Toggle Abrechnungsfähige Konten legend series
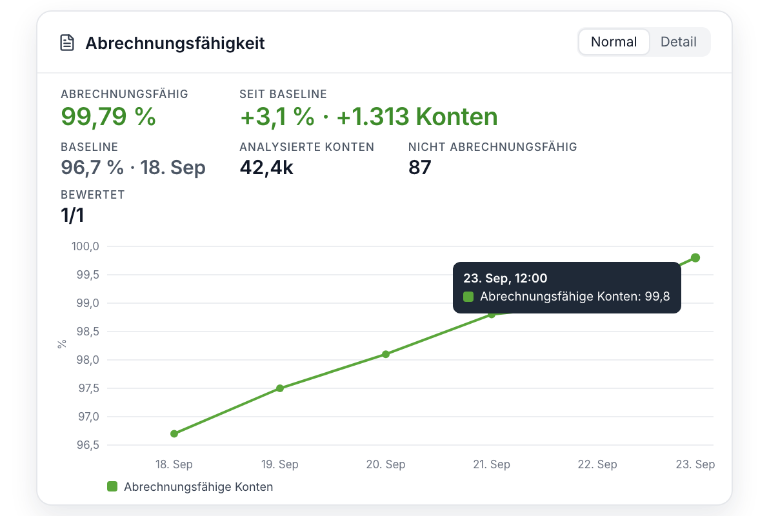 [x=190, y=486]
